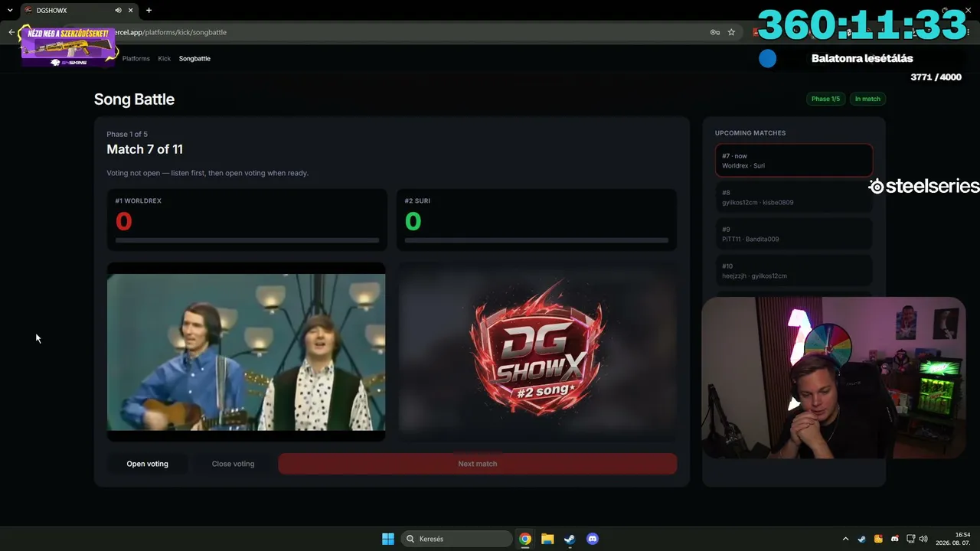Click the Suri green vote count
The height and width of the screenshot is (551, 980).
413,221
